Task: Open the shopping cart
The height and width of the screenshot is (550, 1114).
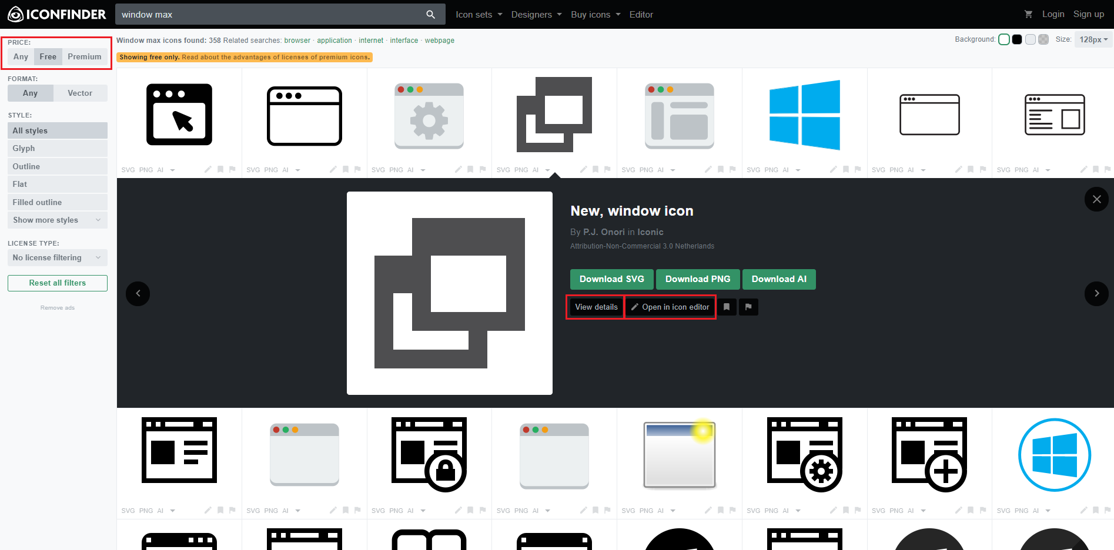Action: tap(1028, 14)
